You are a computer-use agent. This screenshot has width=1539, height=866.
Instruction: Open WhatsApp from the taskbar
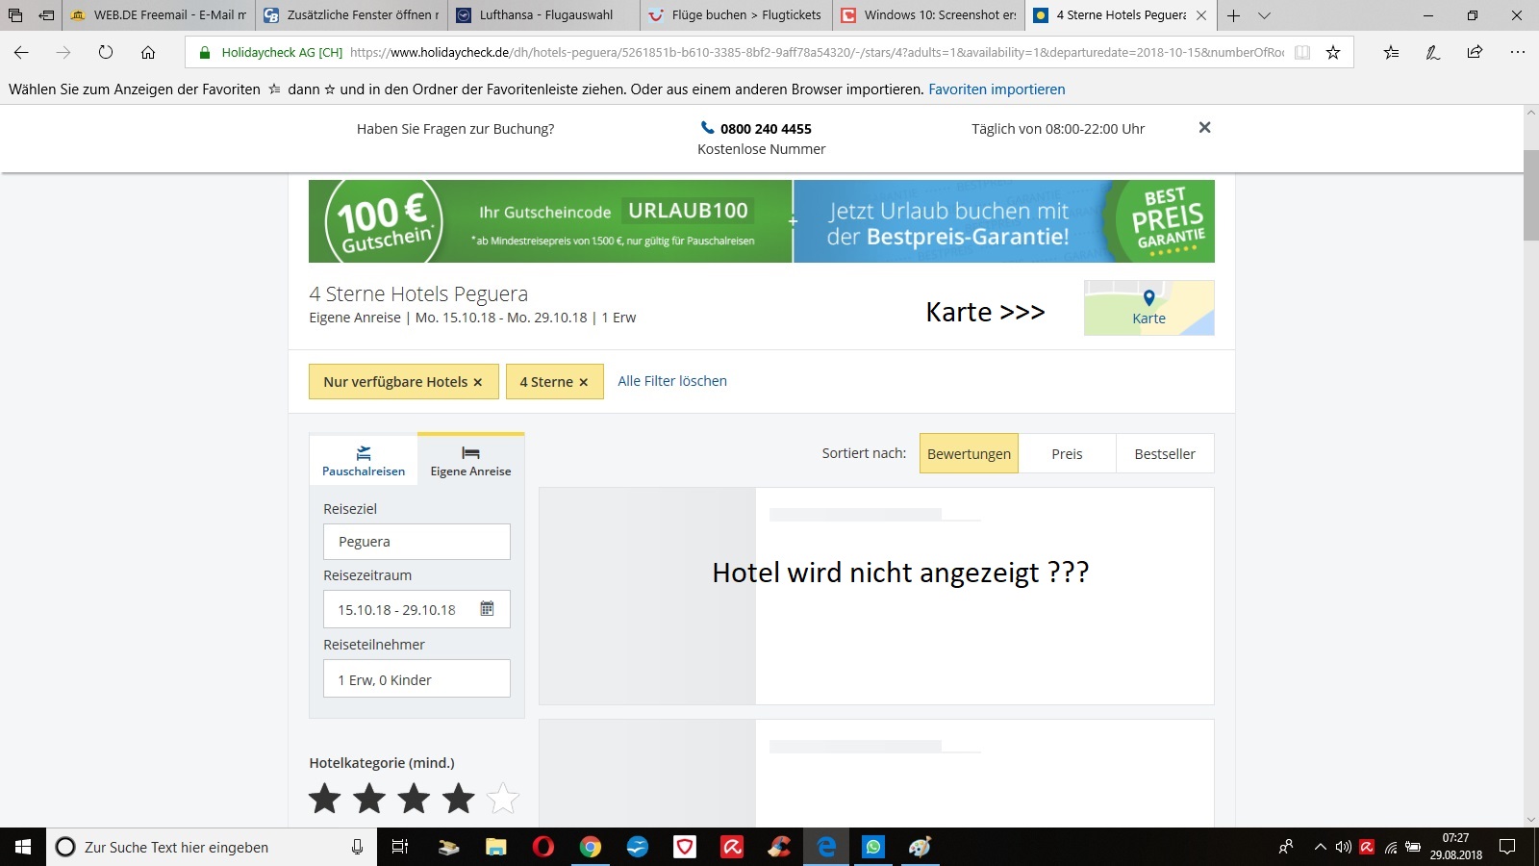coord(873,847)
